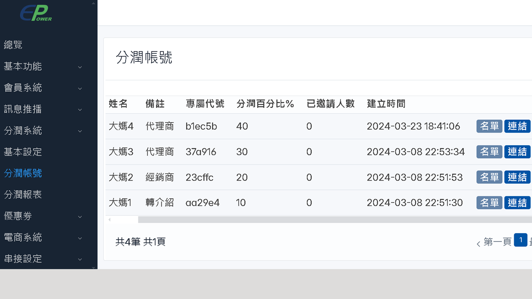532x299 pixels.
Task: Expand the 優惠券 chevron arrow
Action: 80,217
